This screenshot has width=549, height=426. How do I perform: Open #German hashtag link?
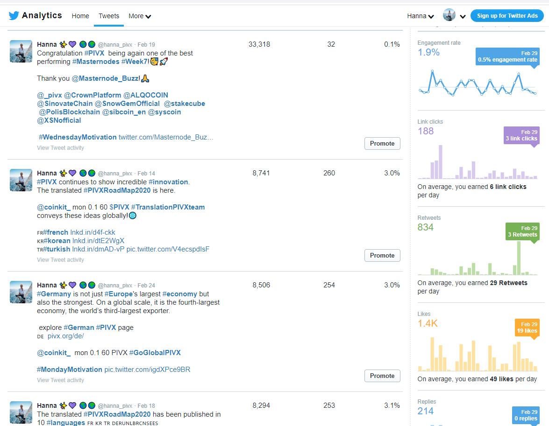79,328
